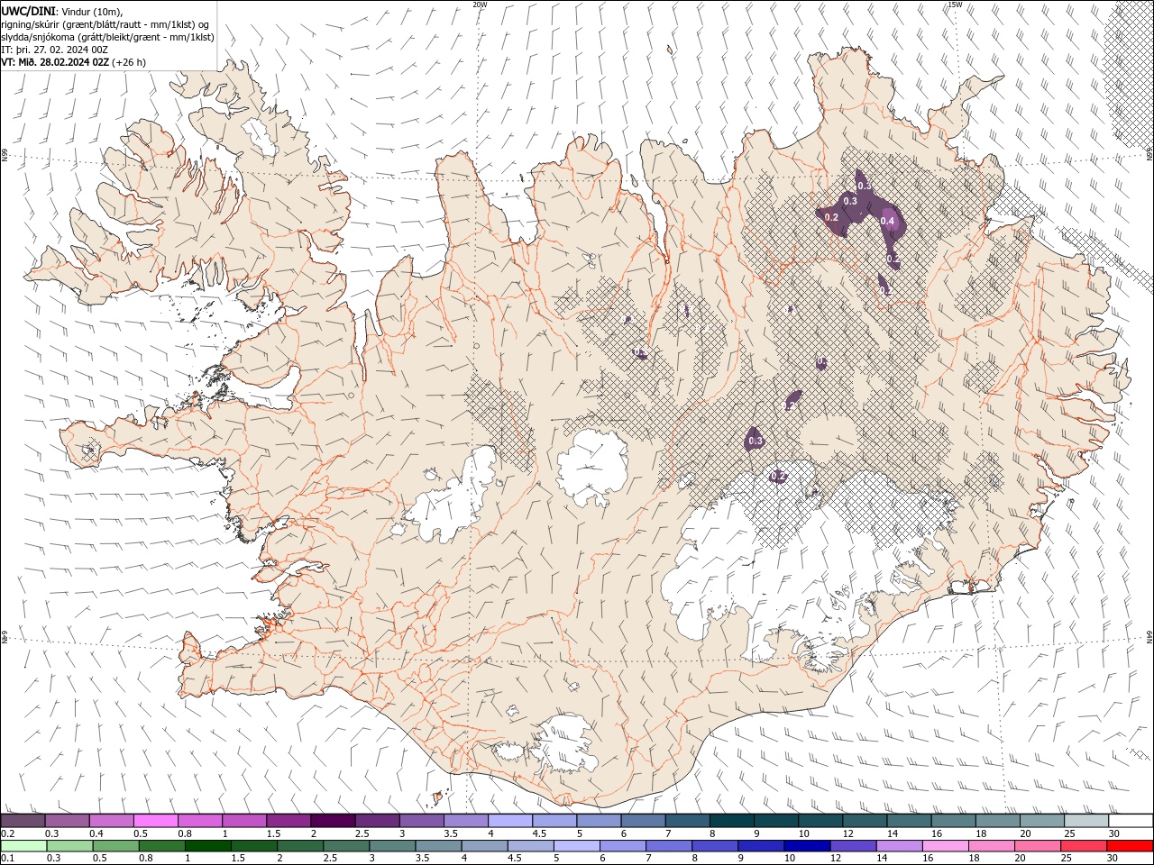Click the '25' label under the upper legend
The width and height of the screenshot is (1154, 865).
point(1068,833)
